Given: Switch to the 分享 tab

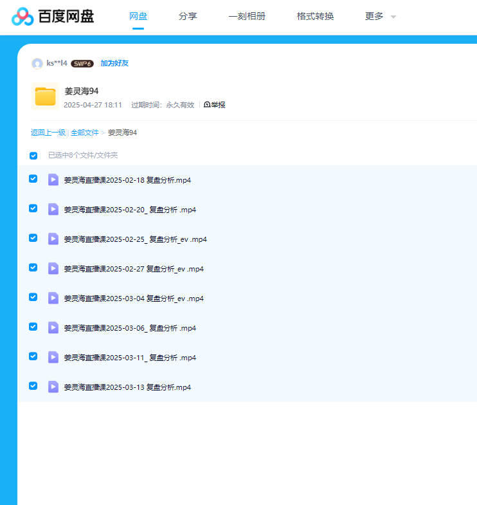Looking at the screenshot, I should click(188, 17).
